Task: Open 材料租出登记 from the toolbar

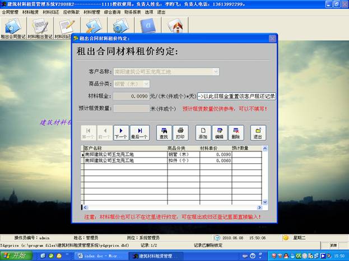Action: click(x=40, y=28)
